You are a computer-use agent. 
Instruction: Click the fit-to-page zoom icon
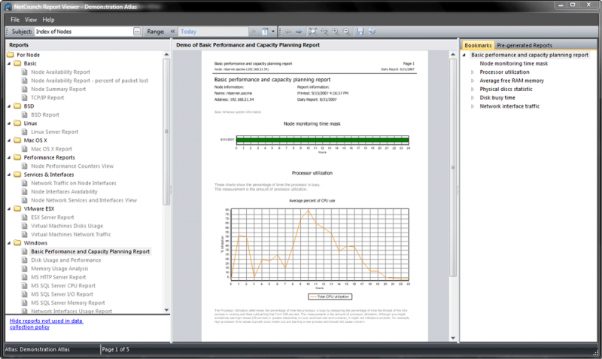point(313,32)
